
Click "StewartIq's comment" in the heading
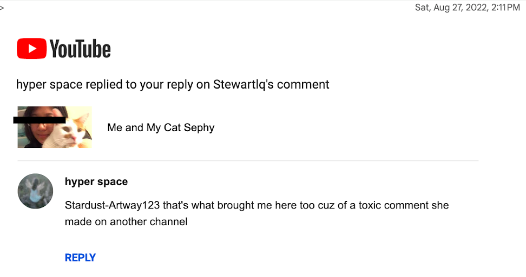tap(271, 84)
